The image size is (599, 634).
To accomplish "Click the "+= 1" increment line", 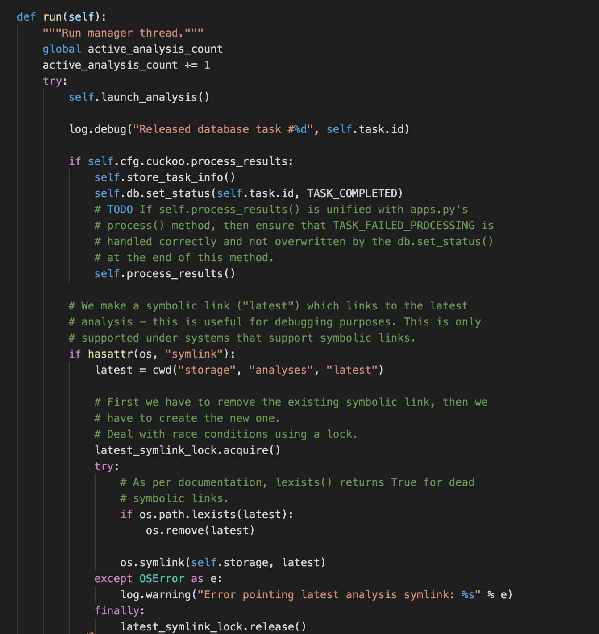I will tap(126, 65).
